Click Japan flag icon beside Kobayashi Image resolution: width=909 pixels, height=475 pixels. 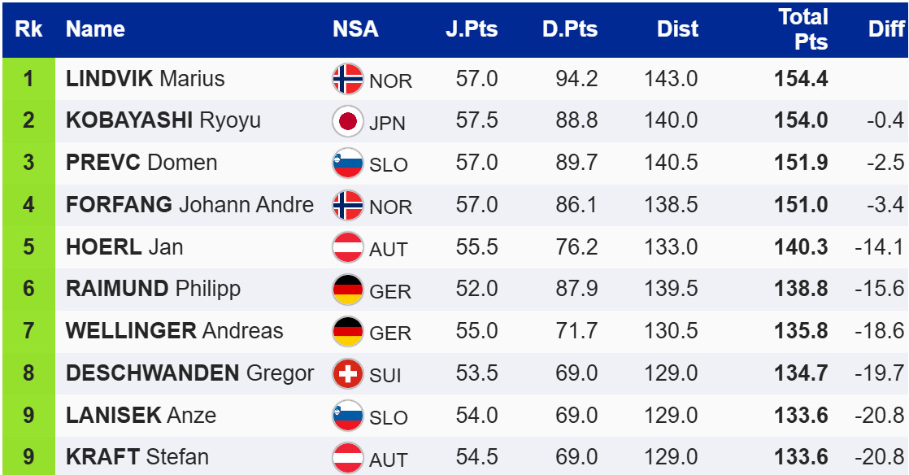coord(348,122)
